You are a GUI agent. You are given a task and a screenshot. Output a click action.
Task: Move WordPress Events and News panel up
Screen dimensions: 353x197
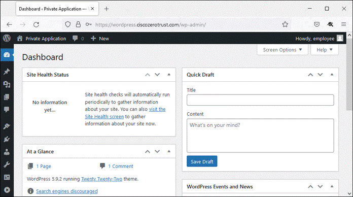(310, 187)
